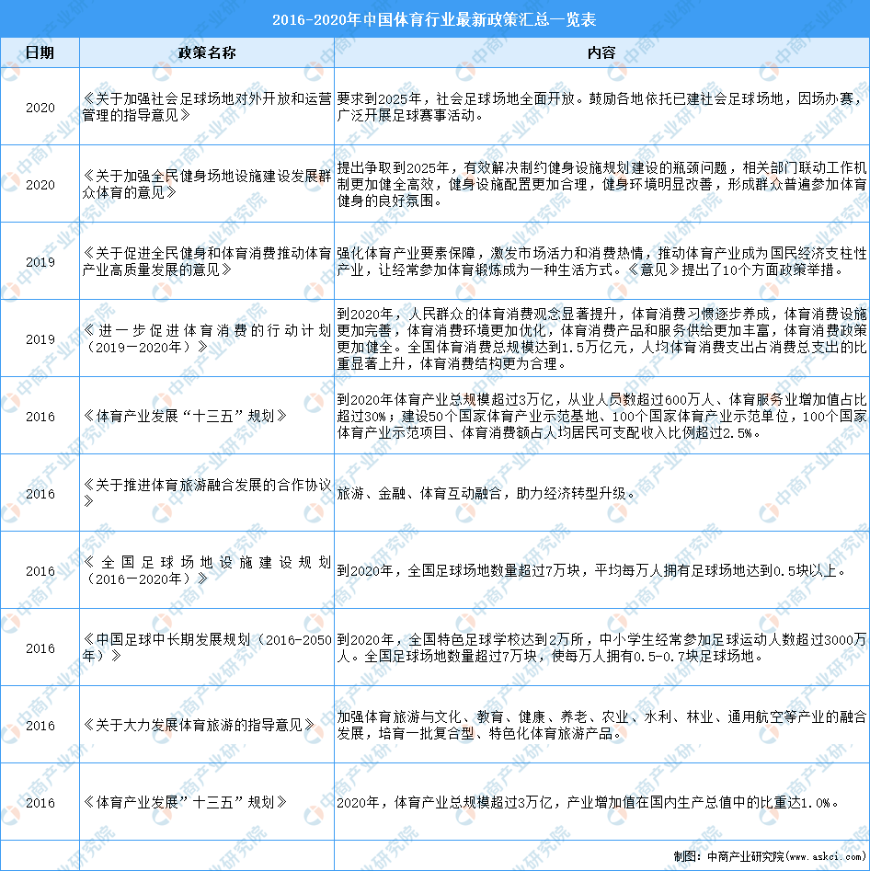Click the 十三五规划 policy name beside the 比重达1.0% content
Screen dimensions: 870x871
(185, 802)
